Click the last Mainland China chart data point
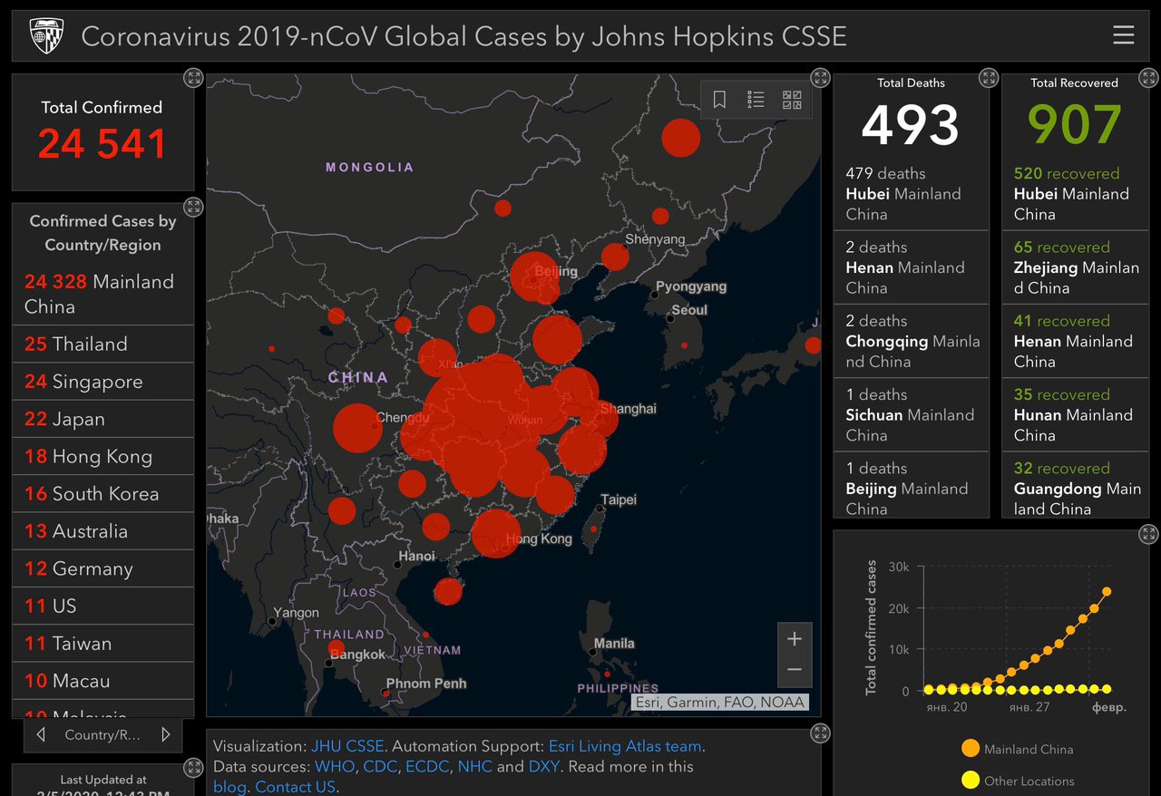Screen dimensions: 1161x796 (1107, 591)
